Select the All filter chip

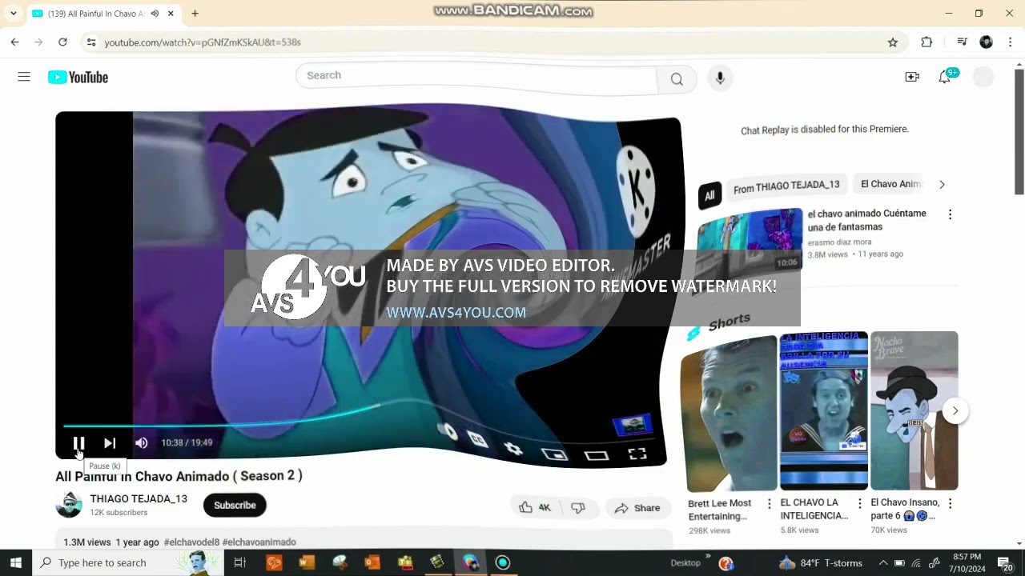pos(709,194)
